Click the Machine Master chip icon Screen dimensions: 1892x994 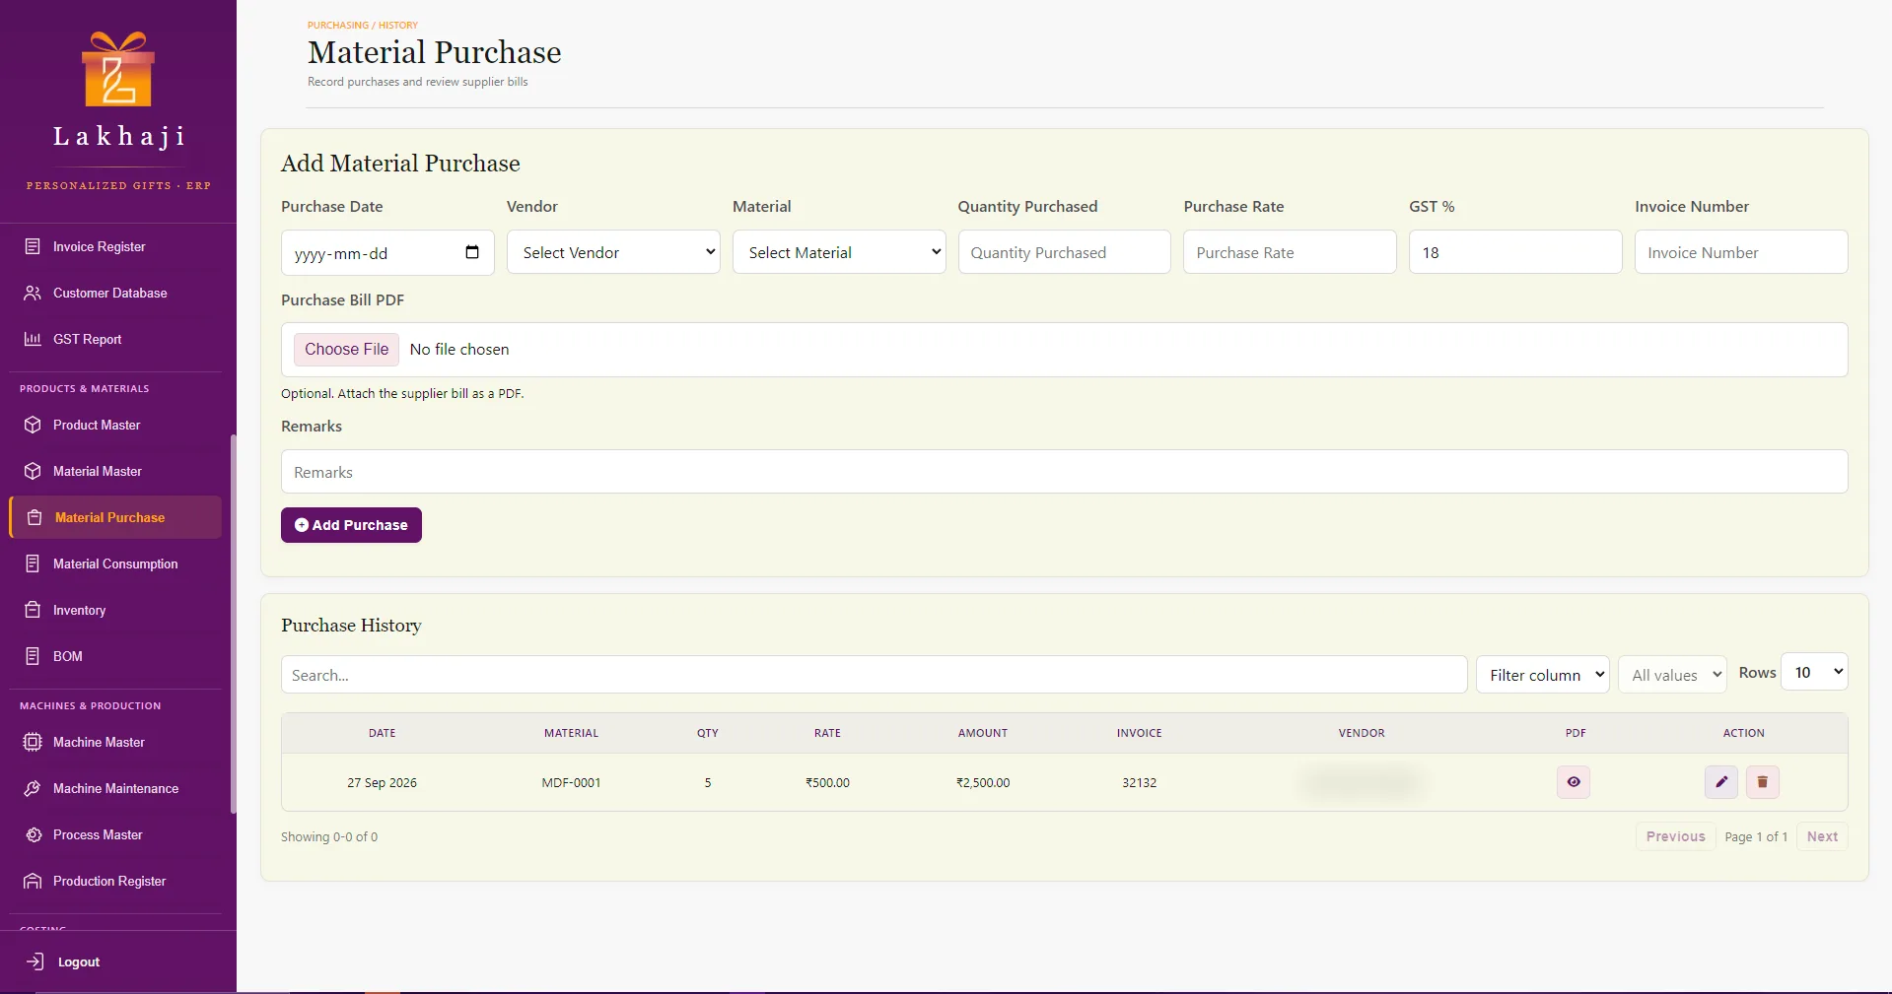(x=33, y=742)
